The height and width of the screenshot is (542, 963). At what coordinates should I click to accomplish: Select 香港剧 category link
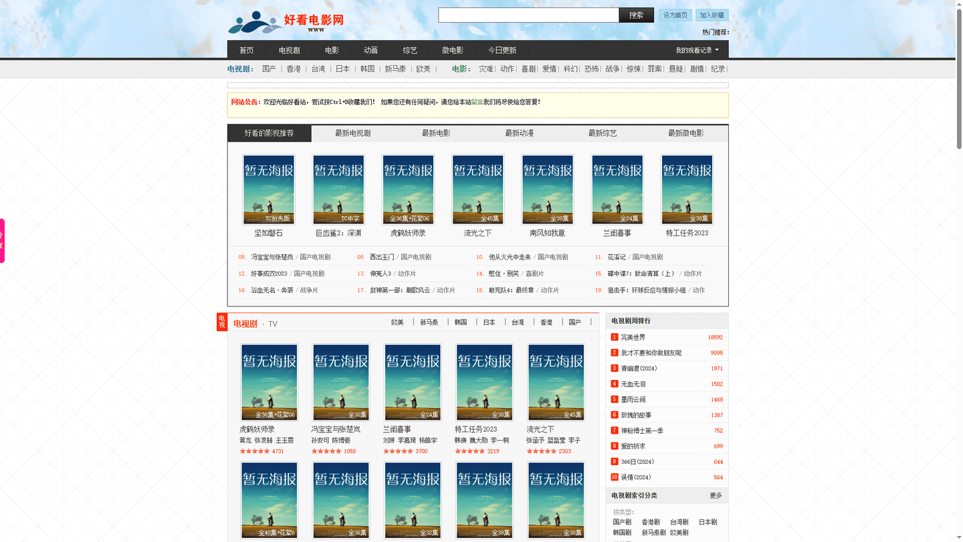[651, 522]
